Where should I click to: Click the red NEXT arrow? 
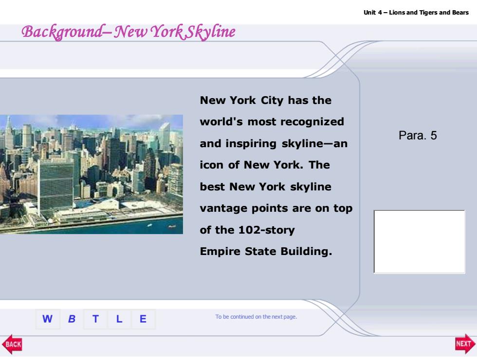465,344
